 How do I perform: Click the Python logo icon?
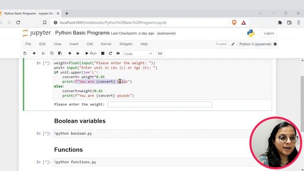(x=251, y=33)
